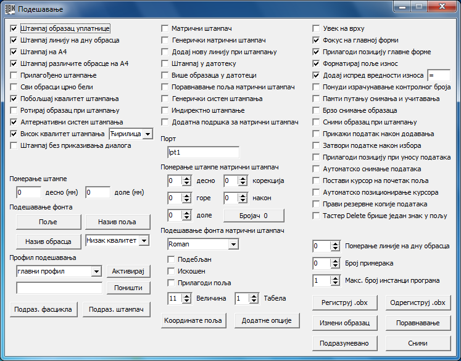The width and height of the screenshot is (461, 361).
Task: Click the Поништи button
Action: pos(128,288)
